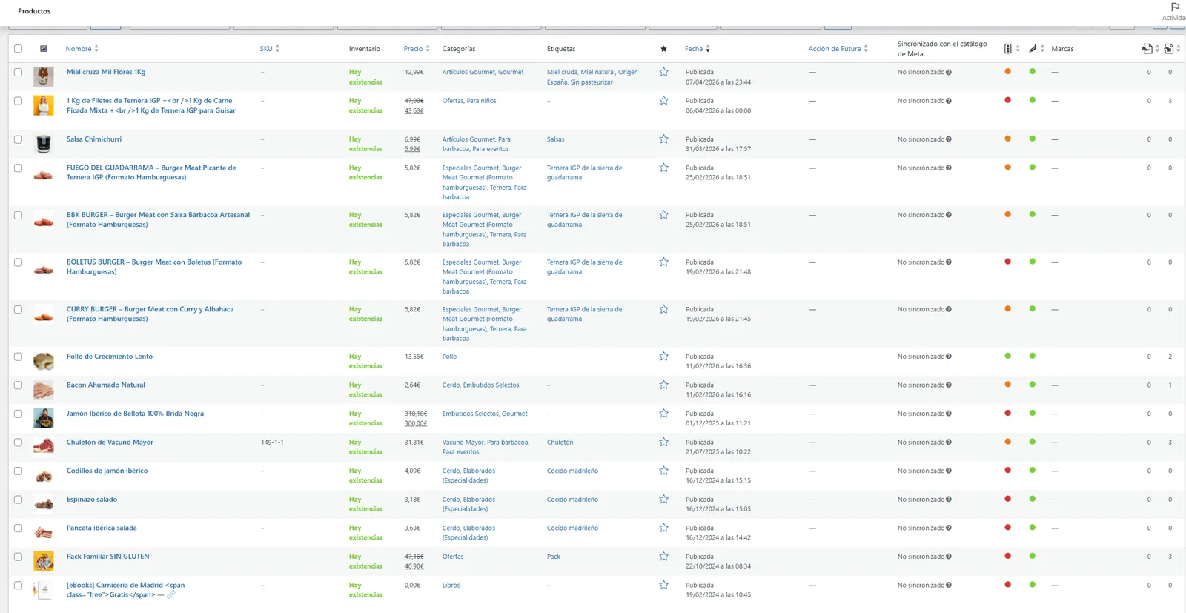Click the Productos page heading
Screen dimensions: 1186x613
click(34, 11)
